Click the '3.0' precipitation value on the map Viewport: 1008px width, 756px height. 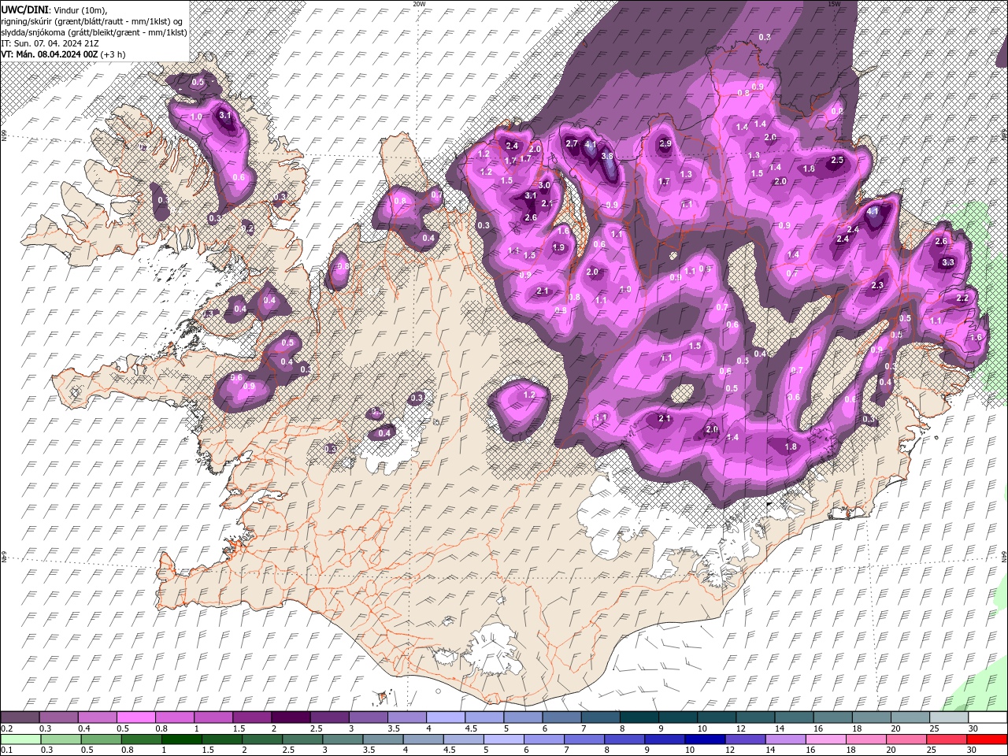click(544, 185)
